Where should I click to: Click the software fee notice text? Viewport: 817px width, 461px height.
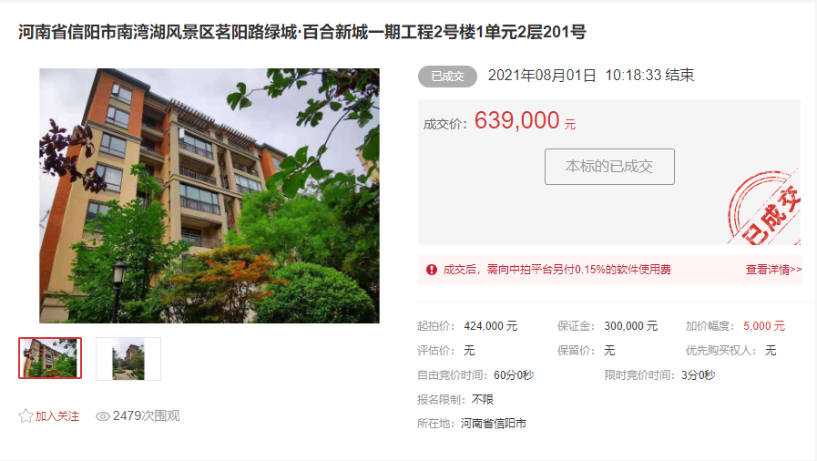[x=557, y=270]
